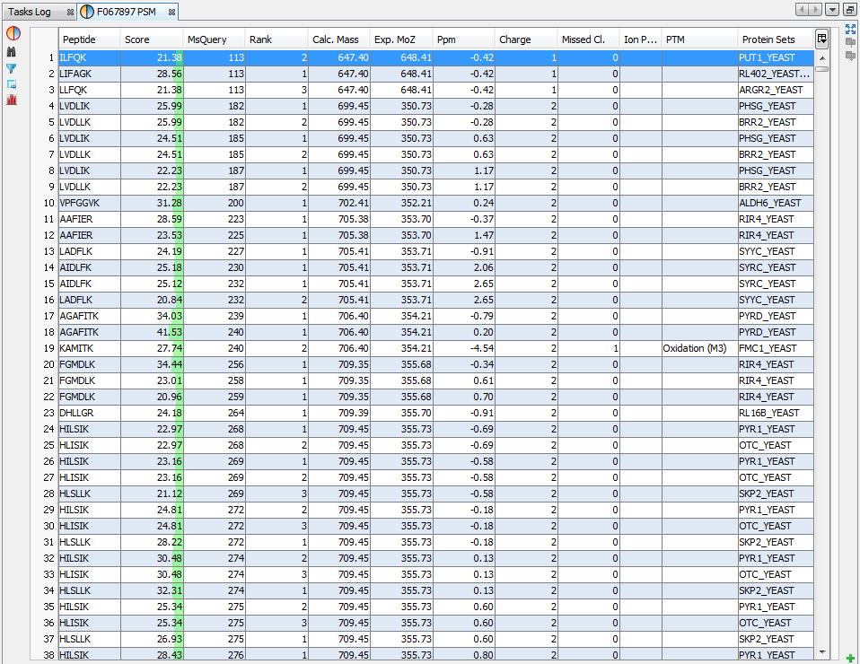The width and height of the screenshot is (860, 664).
Task: Open the filter funnel tool
Action: (12, 68)
